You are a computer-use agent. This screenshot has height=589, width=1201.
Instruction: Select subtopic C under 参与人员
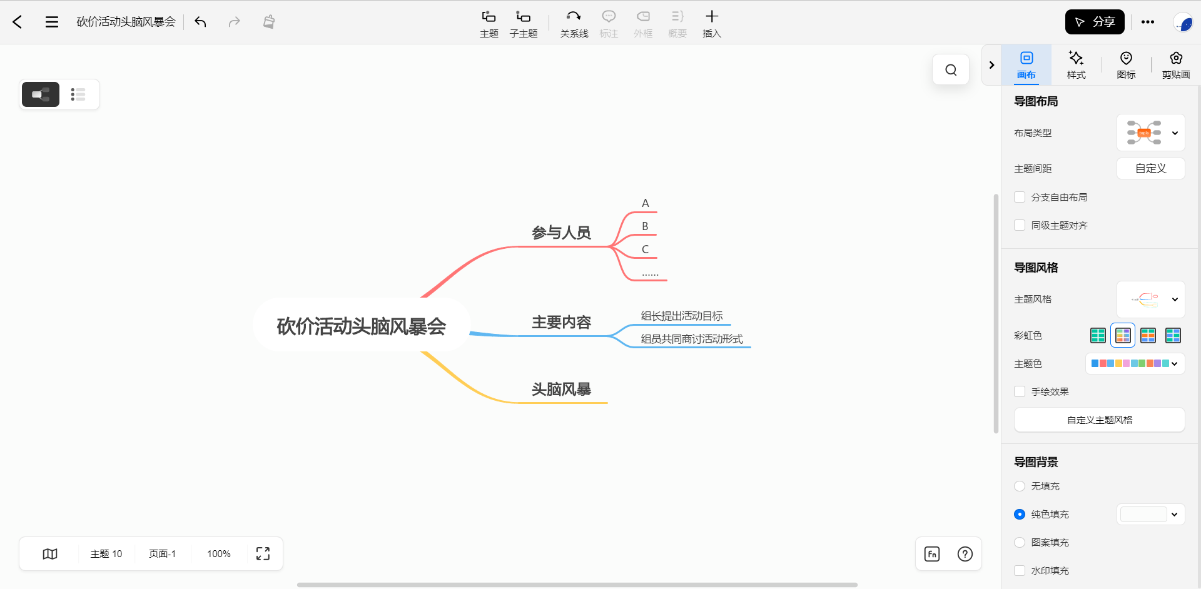[x=646, y=249]
